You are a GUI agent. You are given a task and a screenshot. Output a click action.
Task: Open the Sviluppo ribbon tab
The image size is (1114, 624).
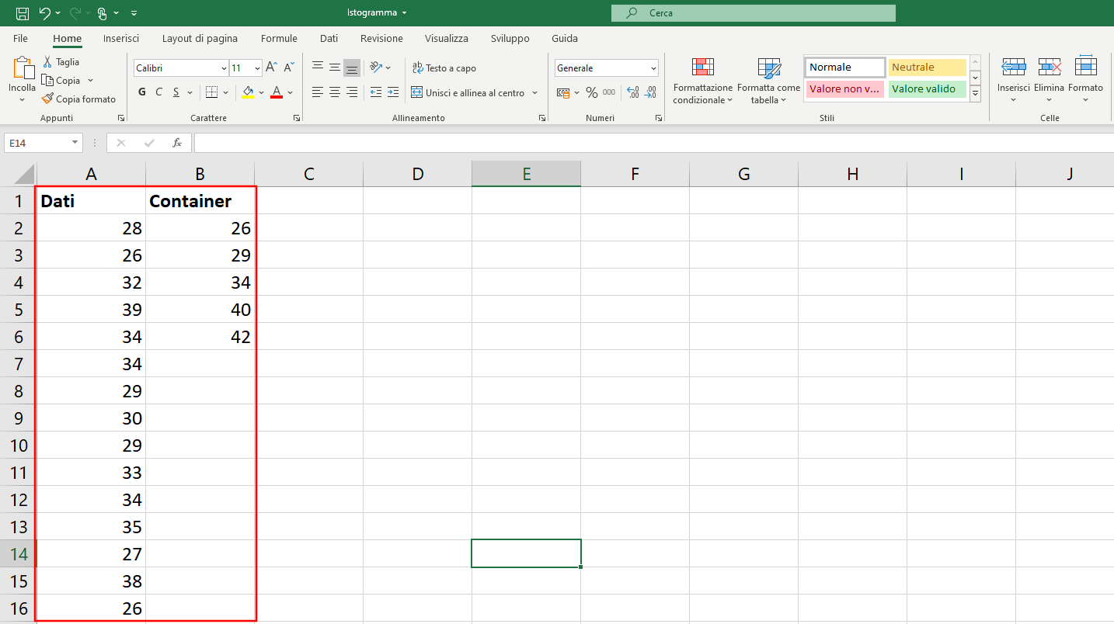(510, 38)
